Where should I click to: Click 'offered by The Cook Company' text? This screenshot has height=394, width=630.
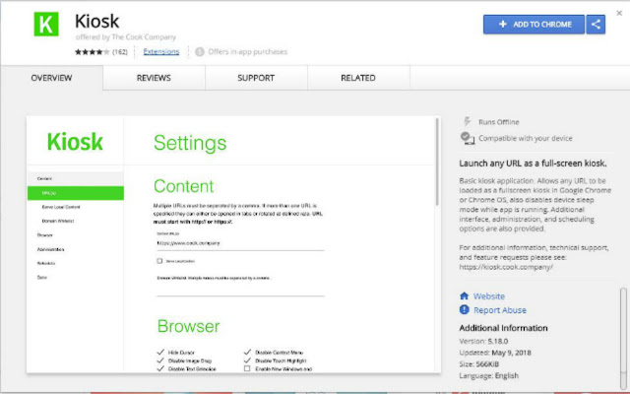[126, 37]
